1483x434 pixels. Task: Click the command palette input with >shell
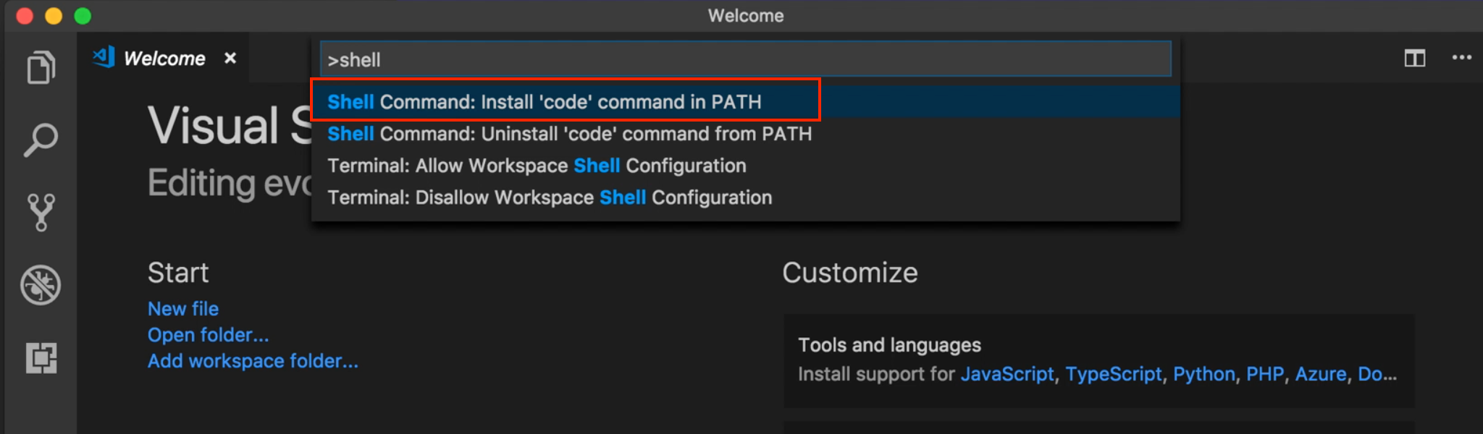(x=745, y=59)
